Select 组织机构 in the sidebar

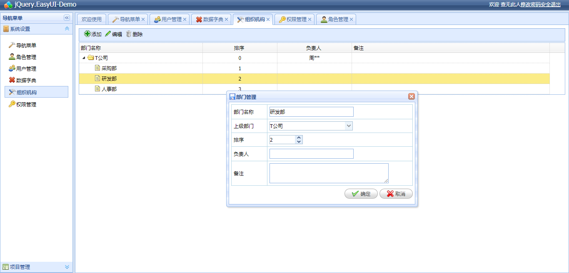(x=37, y=92)
